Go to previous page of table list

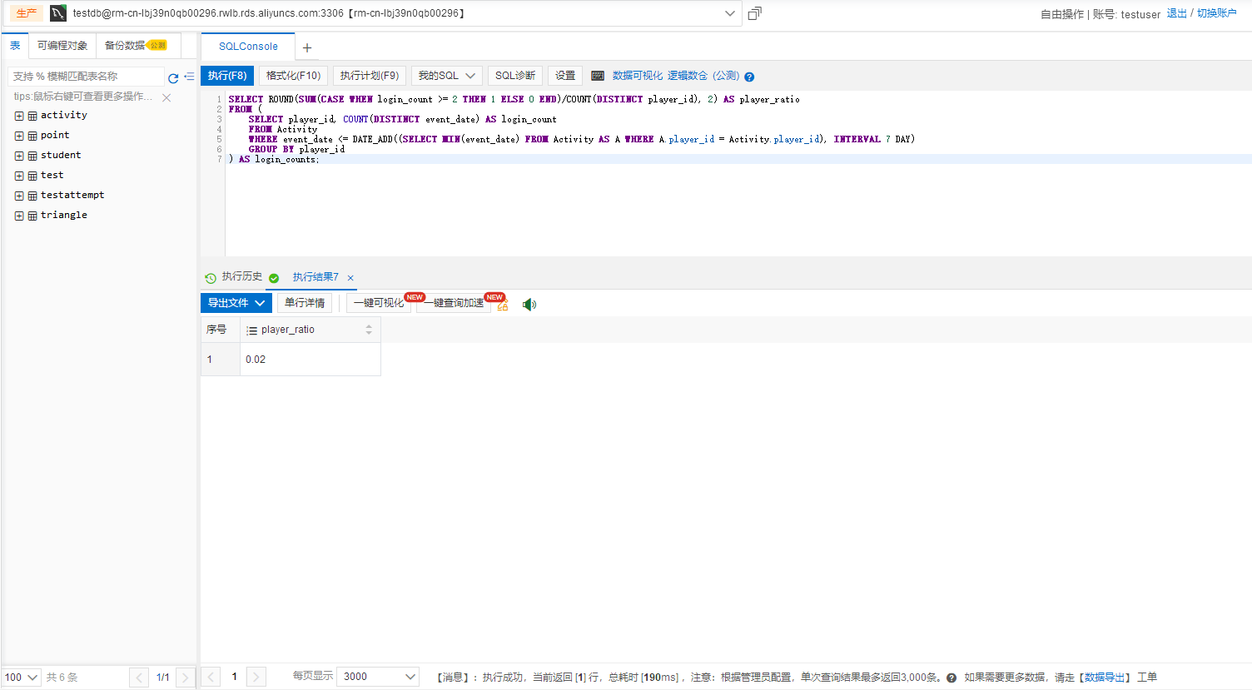point(139,678)
